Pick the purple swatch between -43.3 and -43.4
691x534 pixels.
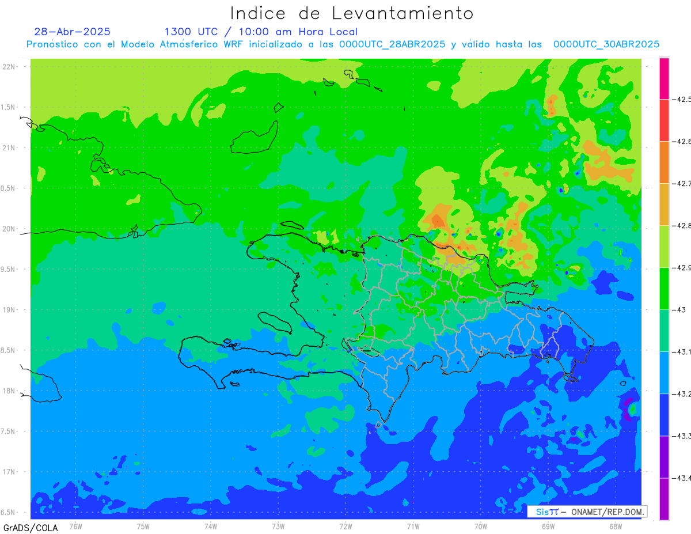pos(664,456)
